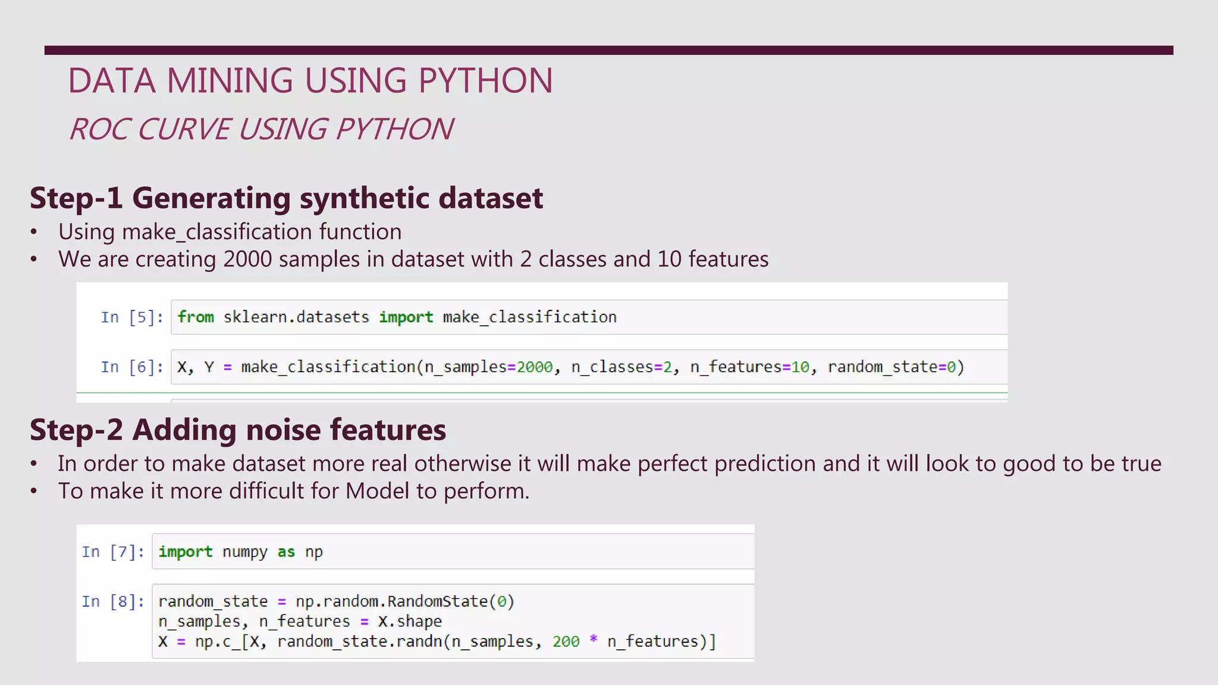Click the In [7]: prompt label
Image resolution: width=1218 pixels, height=685 pixels.
113,552
